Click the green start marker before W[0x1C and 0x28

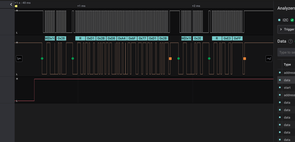(42, 58)
